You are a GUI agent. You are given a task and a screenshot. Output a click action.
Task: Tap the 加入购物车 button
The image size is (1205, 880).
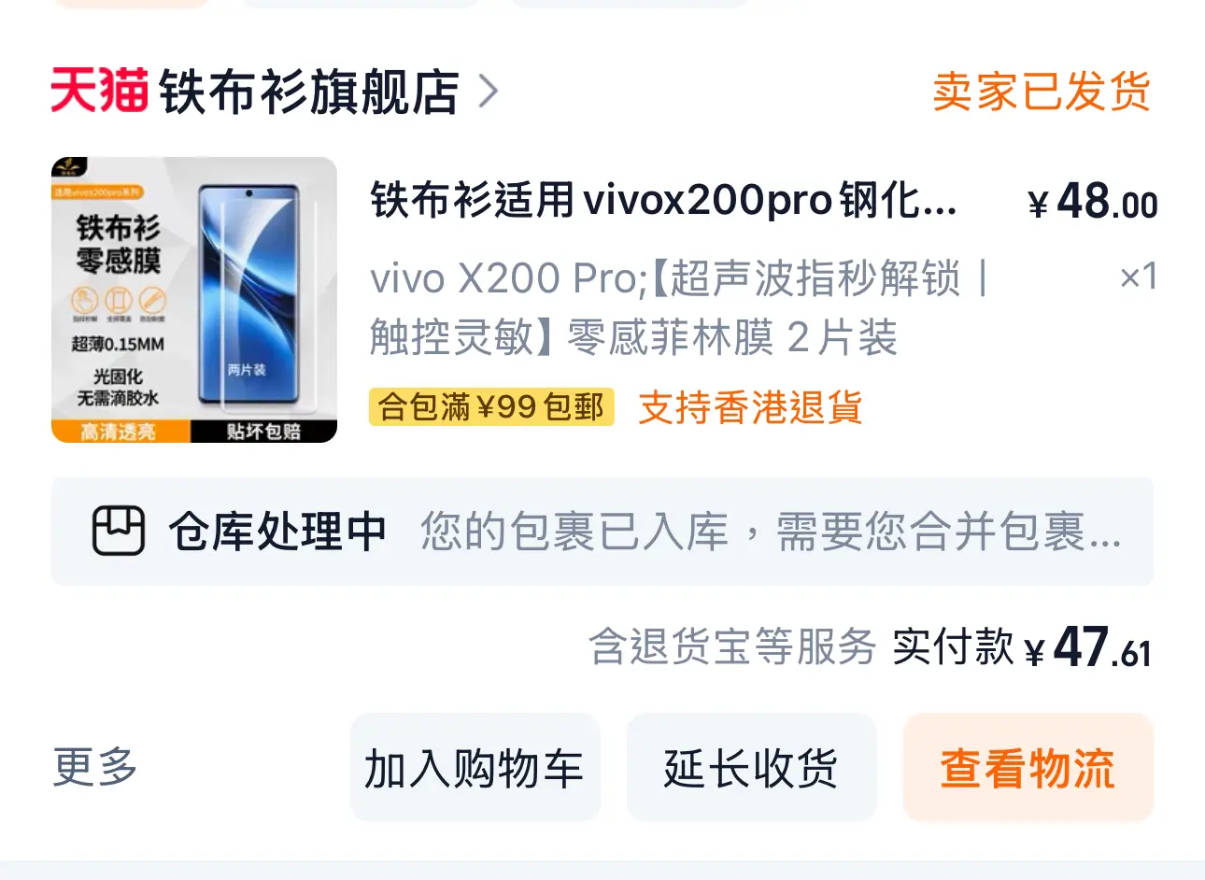pyautogui.click(x=475, y=768)
